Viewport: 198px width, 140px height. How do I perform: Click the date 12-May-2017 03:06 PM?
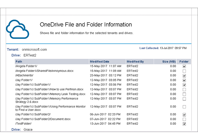(105, 84)
